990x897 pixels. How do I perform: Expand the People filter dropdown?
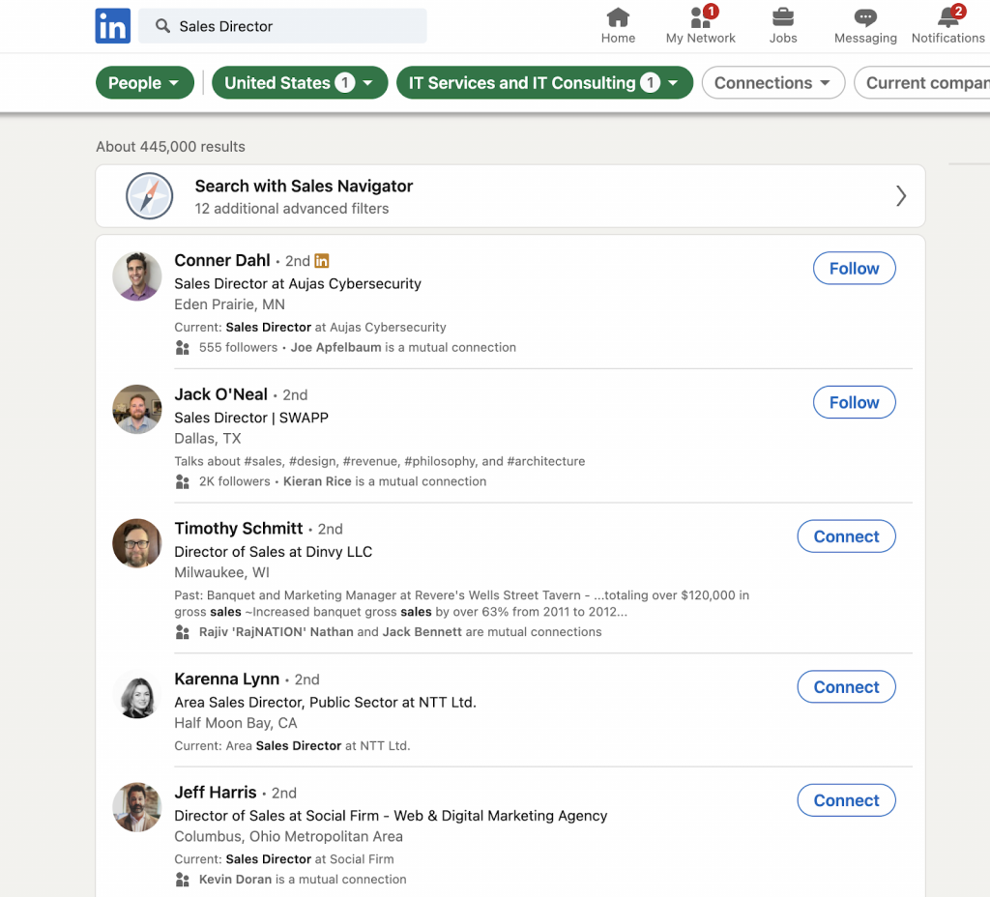pos(145,83)
